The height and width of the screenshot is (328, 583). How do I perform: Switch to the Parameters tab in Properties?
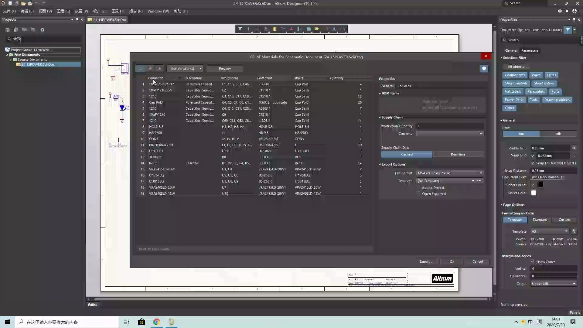(x=530, y=50)
